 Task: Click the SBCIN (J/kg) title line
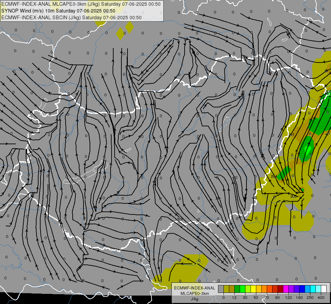tap(71, 18)
